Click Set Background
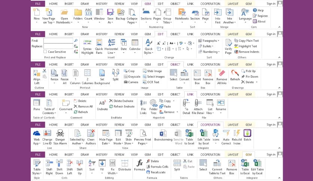This screenshot has width=313, height=181. click(x=102, y=77)
